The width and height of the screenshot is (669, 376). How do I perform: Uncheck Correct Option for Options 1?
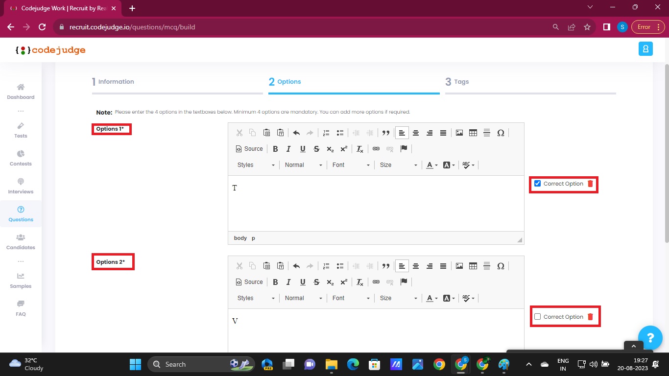click(x=537, y=184)
